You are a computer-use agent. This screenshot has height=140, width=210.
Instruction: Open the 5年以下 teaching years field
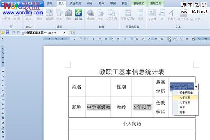click(142, 107)
